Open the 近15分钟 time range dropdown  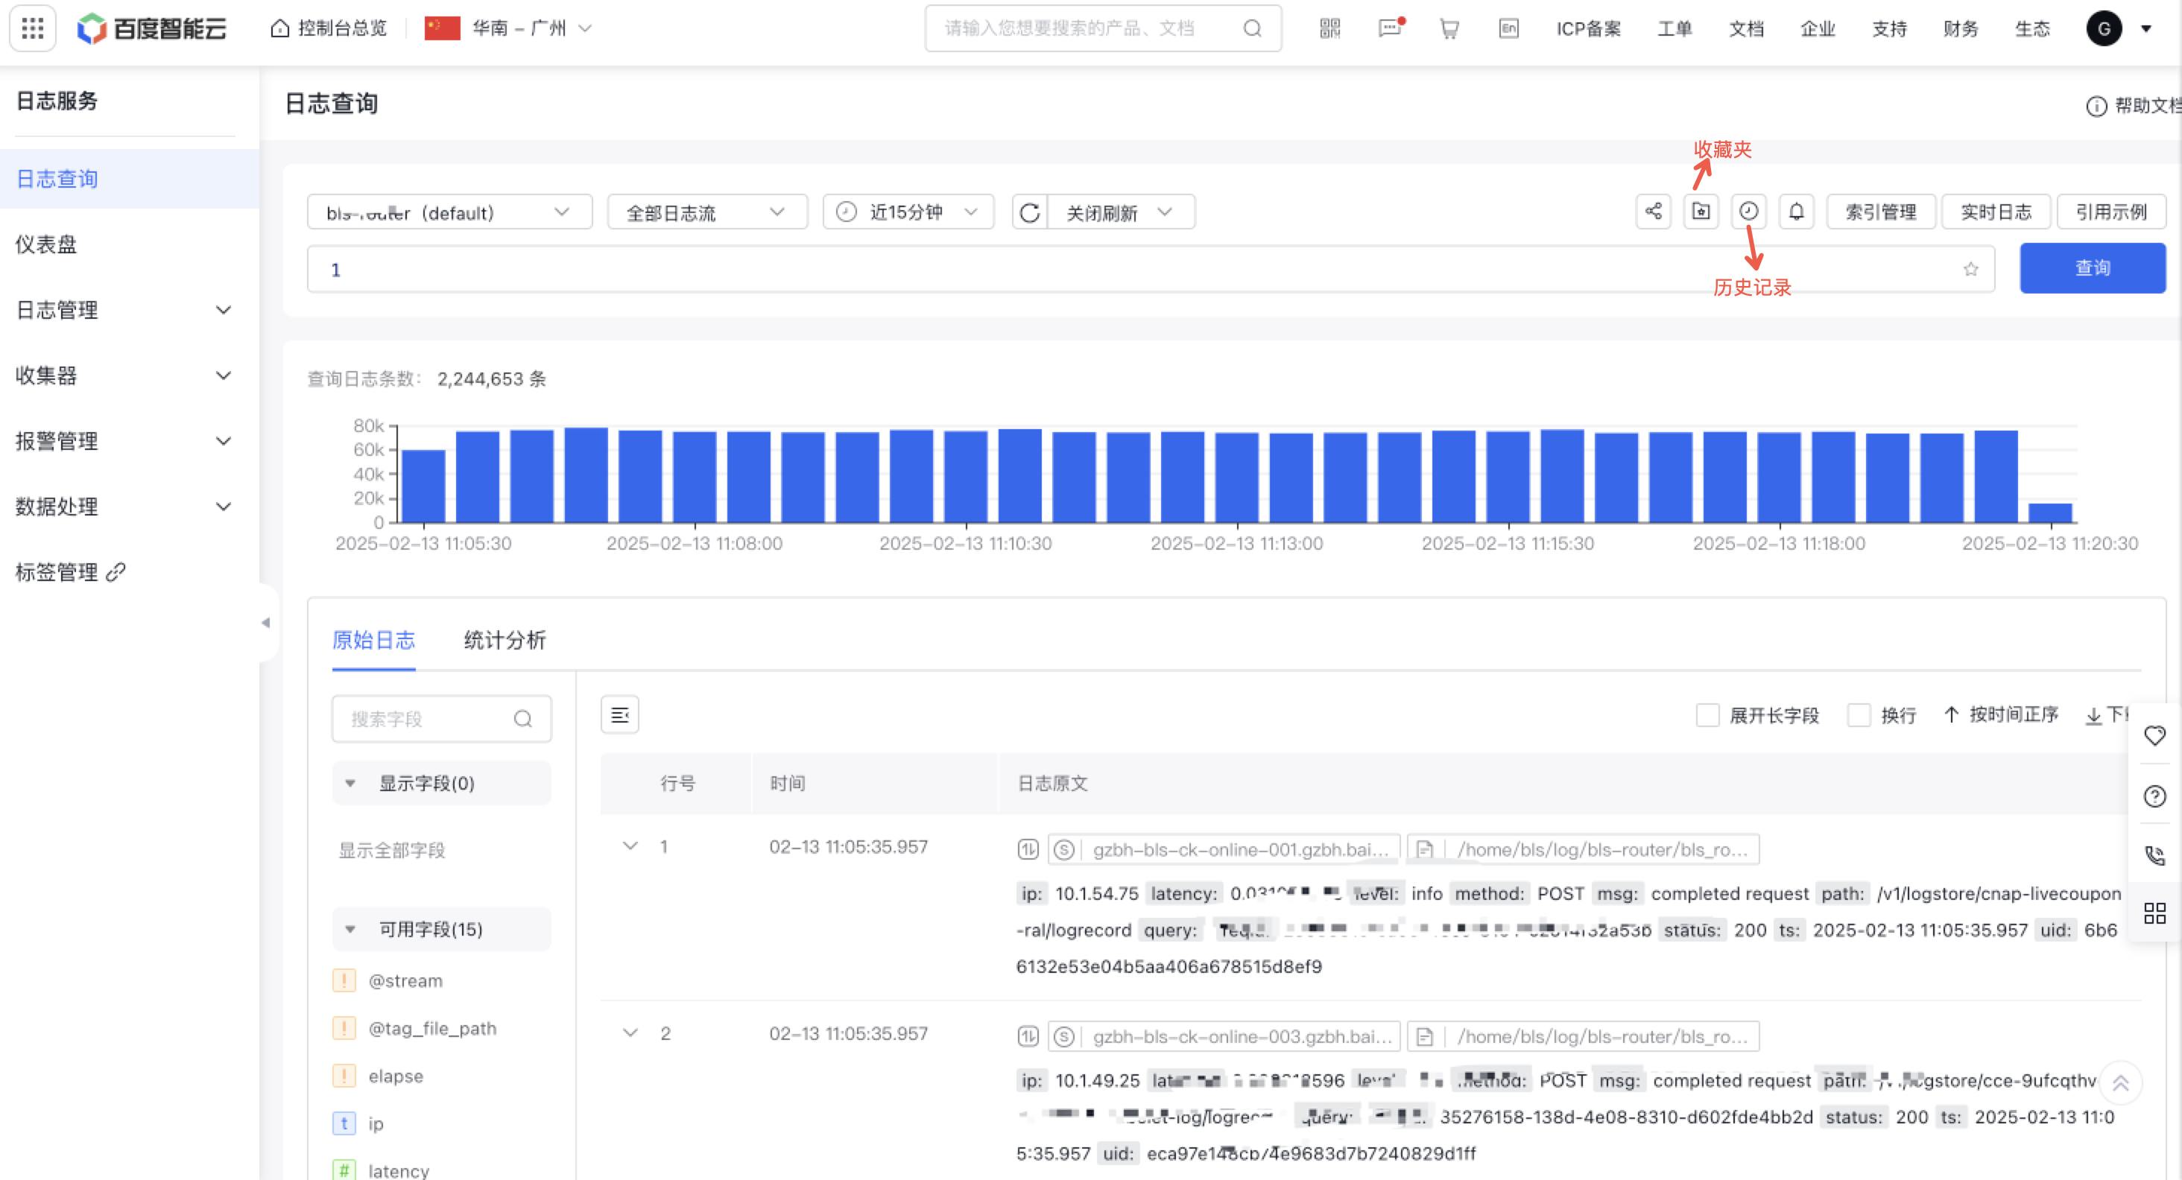(x=908, y=212)
